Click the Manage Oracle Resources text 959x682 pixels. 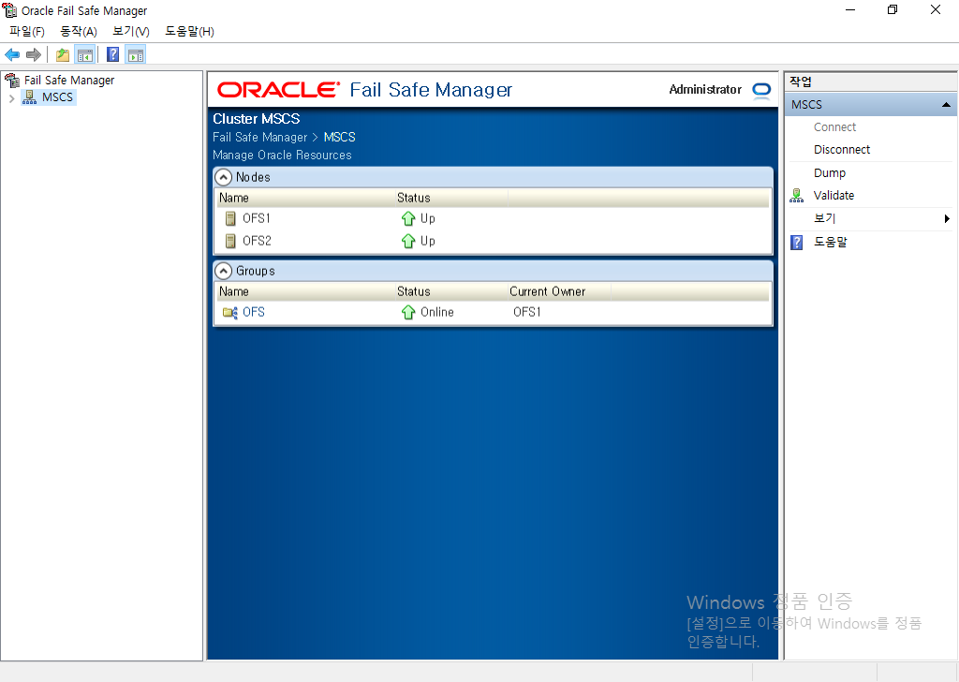(282, 156)
